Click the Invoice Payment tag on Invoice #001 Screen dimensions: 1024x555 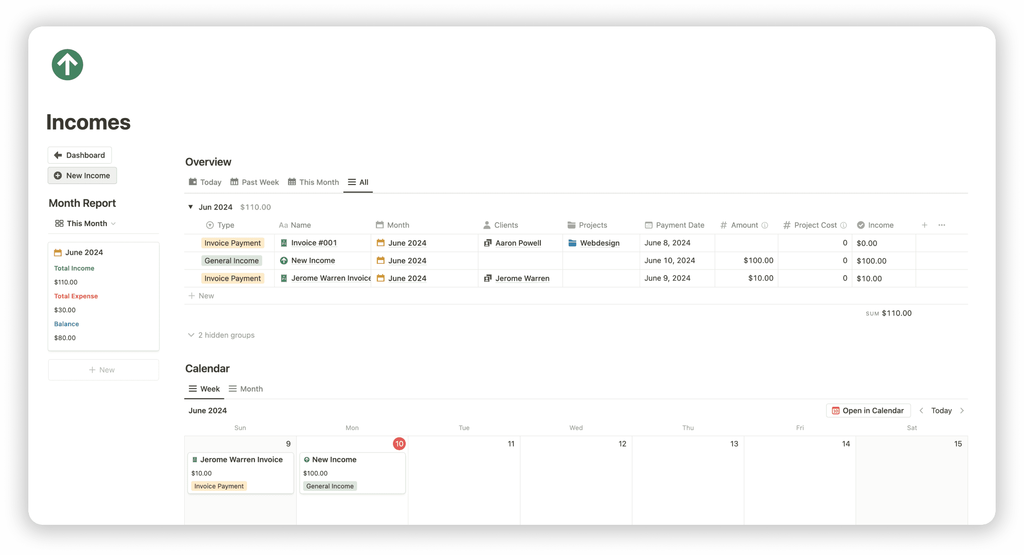coord(232,243)
